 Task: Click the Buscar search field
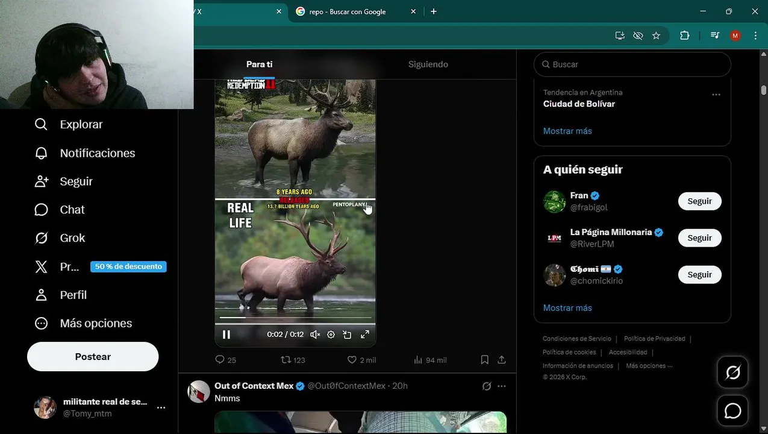point(632,64)
